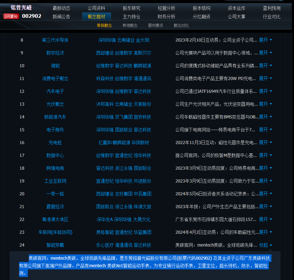Open the 储能 concept link
Screen dimensions: 294x280
[55, 66]
